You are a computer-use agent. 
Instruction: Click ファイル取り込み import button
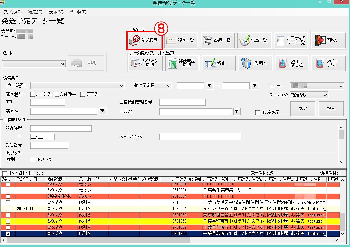click(x=292, y=63)
